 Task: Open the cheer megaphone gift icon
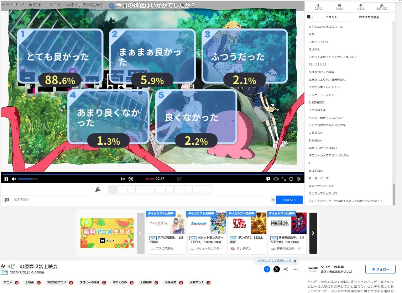tap(98, 190)
